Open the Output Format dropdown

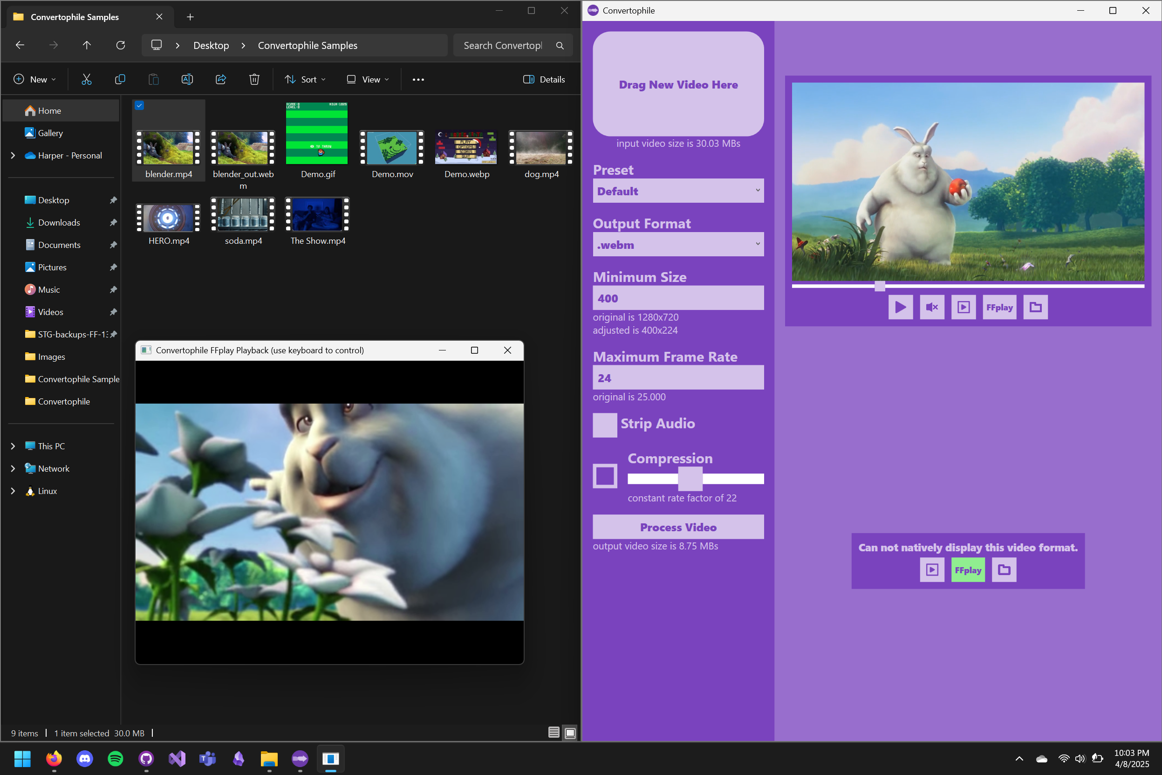click(678, 244)
